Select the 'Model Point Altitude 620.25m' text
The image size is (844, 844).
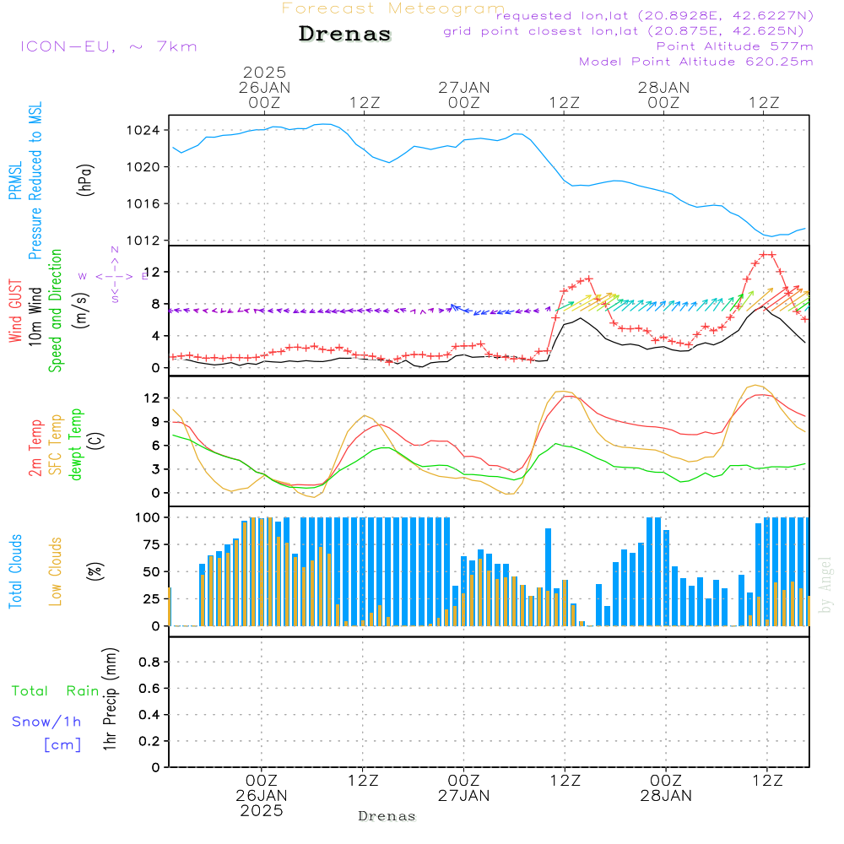pos(696,62)
